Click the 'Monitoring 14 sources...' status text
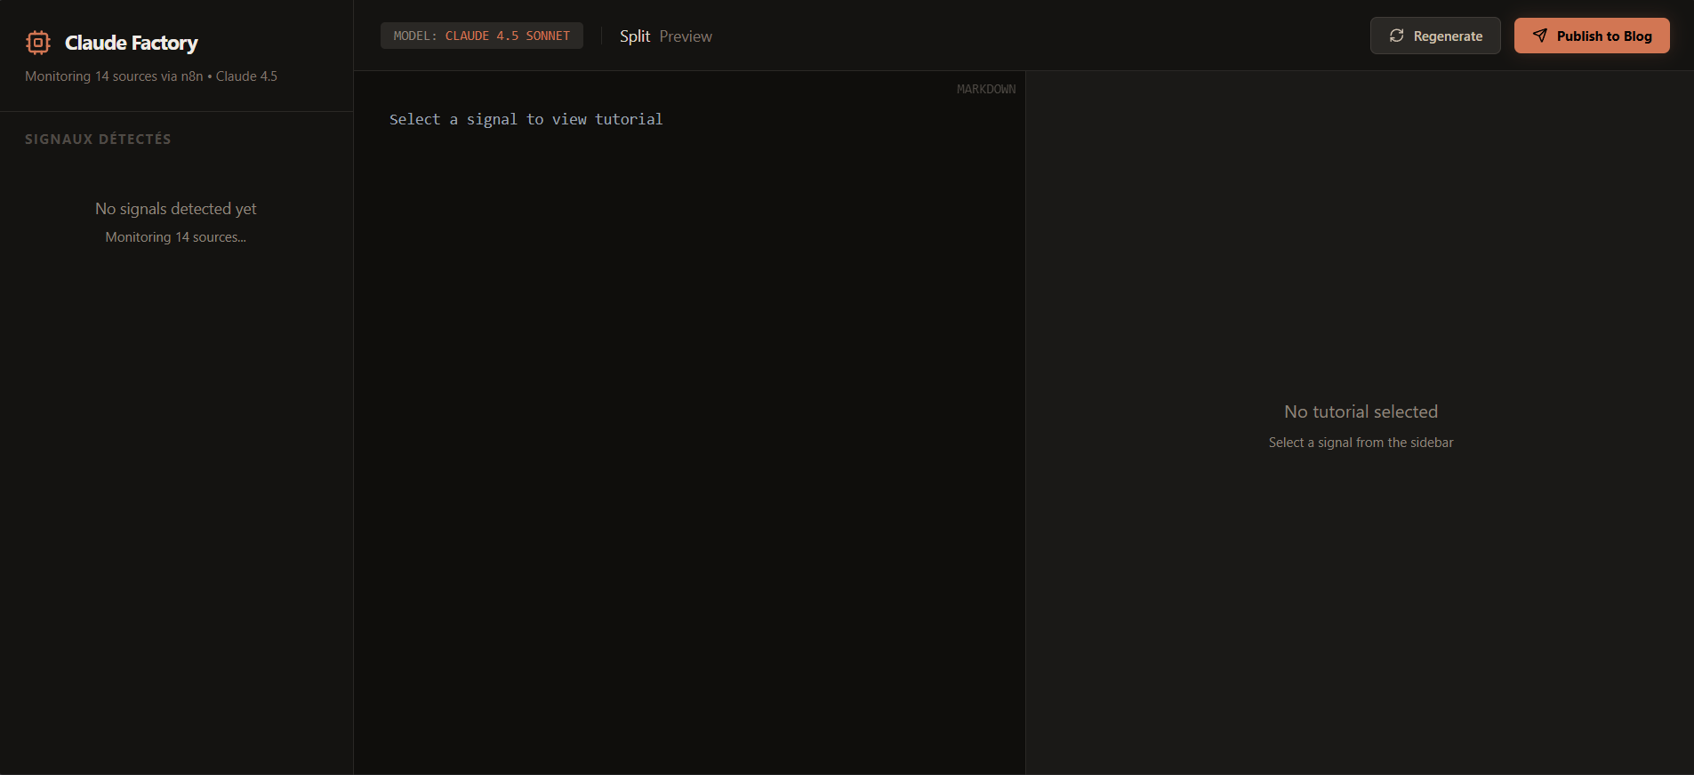The width and height of the screenshot is (1694, 775). 176,237
